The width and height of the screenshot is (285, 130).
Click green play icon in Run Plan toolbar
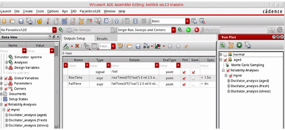tap(239, 45)
